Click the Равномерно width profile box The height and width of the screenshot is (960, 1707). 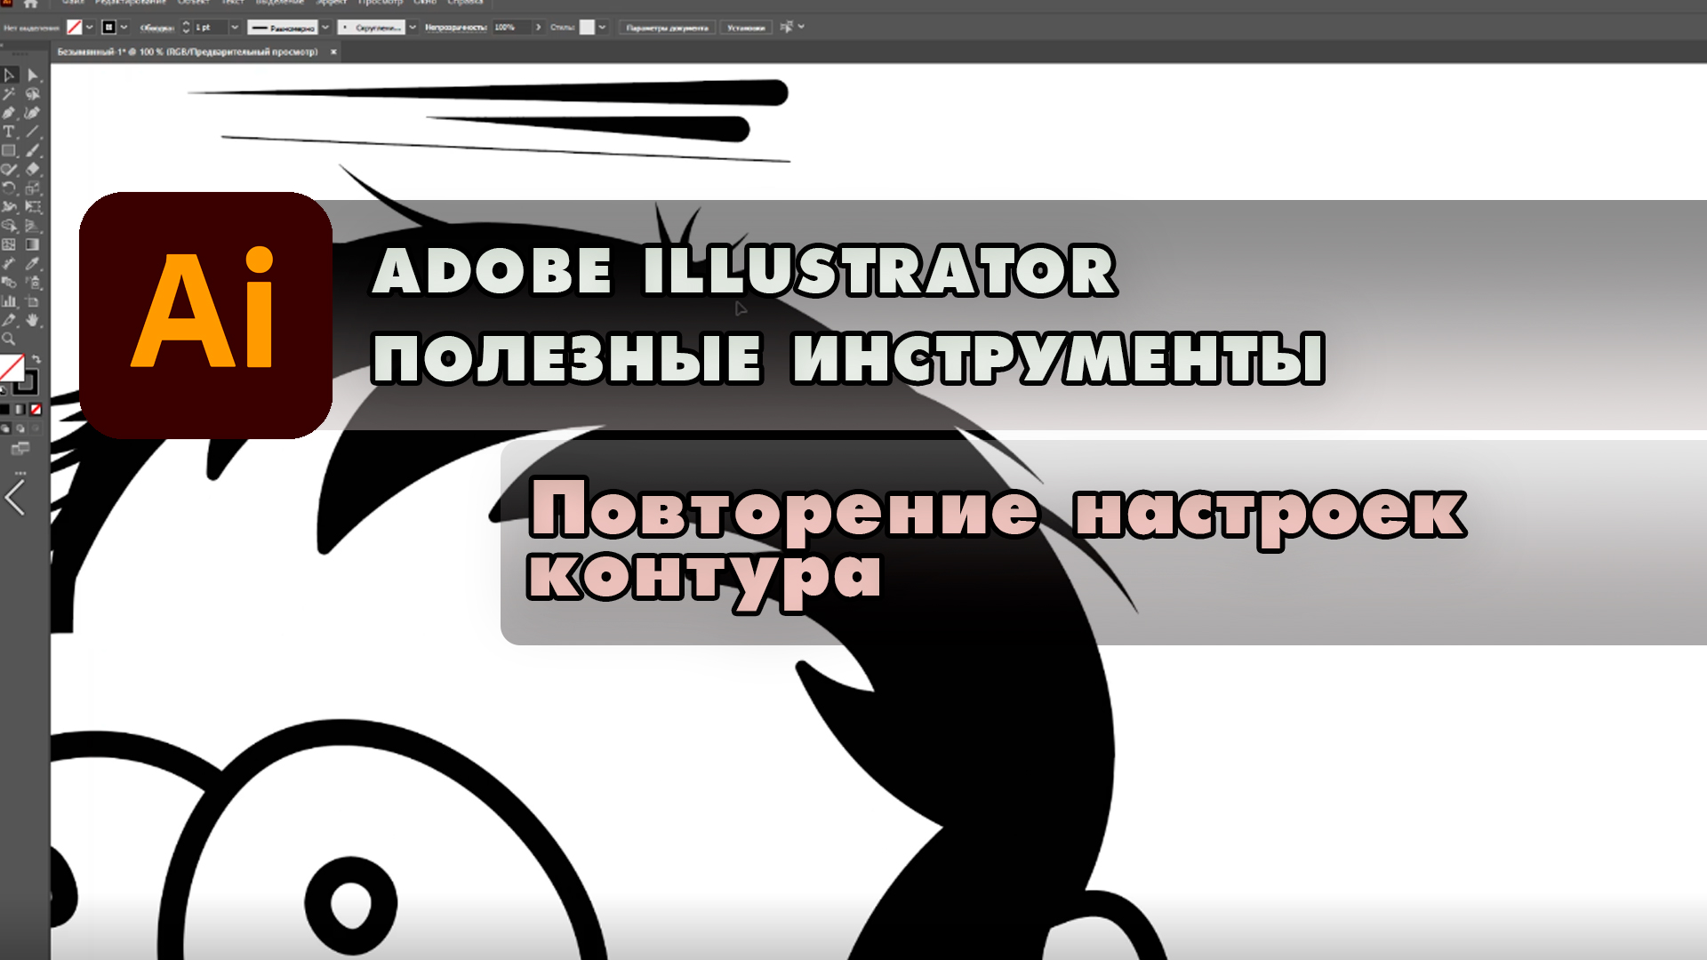coord(283,28)
